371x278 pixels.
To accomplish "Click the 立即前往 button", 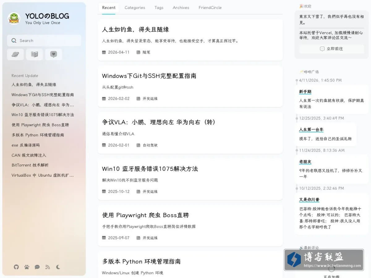I will 331,49.
